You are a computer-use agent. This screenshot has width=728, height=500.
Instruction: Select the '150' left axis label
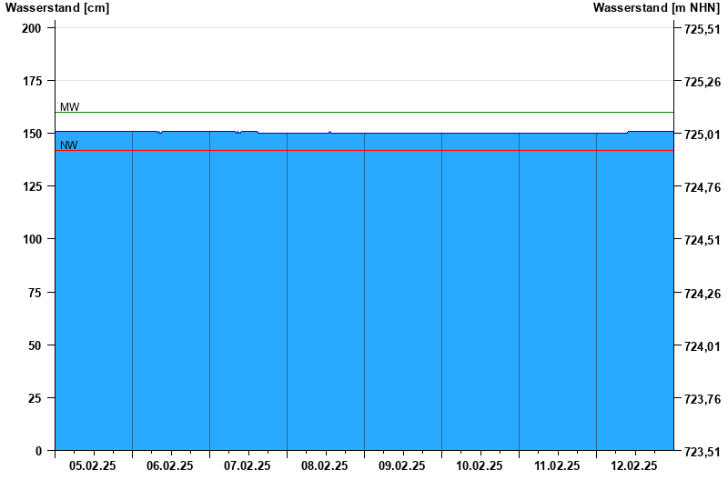(32, 134)
